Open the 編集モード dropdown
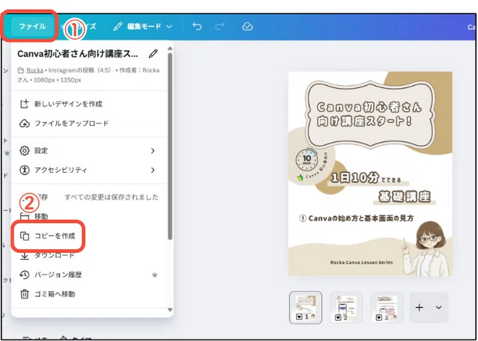The width and height of the screenshot is (478, 341). pyautogui.click(x=142, y=27)
